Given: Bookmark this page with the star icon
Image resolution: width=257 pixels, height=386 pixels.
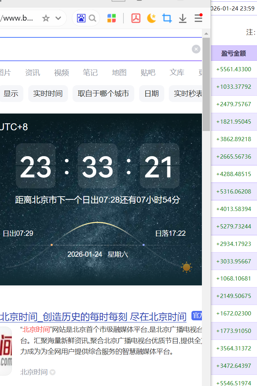Looking at the screenshot, I should click(46, 19).
